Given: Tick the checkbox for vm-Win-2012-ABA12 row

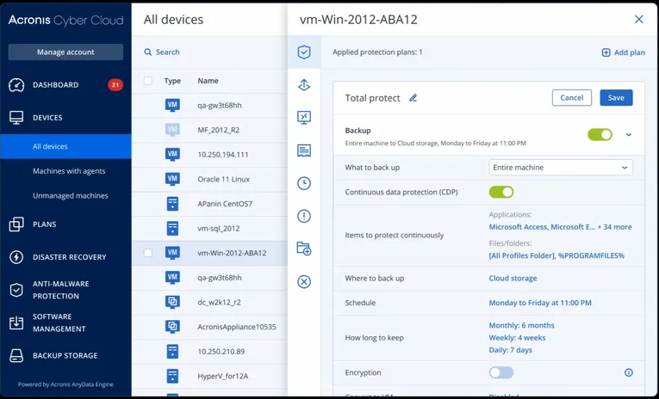Looking at the screenshot, I should 148,253.
